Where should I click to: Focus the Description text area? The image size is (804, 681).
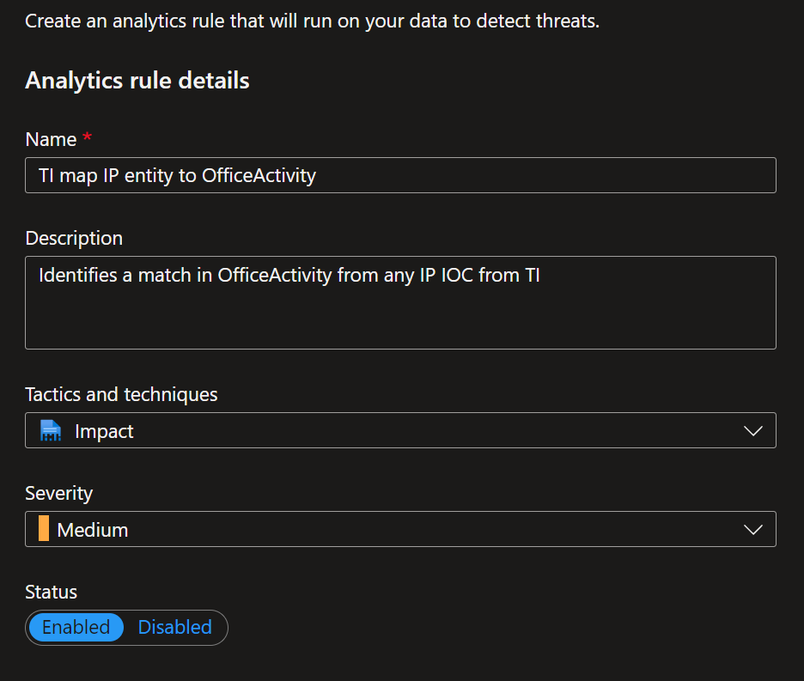click(x=400, y=302)
